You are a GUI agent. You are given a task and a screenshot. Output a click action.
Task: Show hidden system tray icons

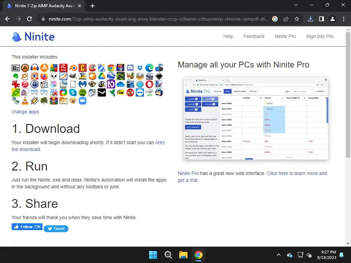point(278,255)
